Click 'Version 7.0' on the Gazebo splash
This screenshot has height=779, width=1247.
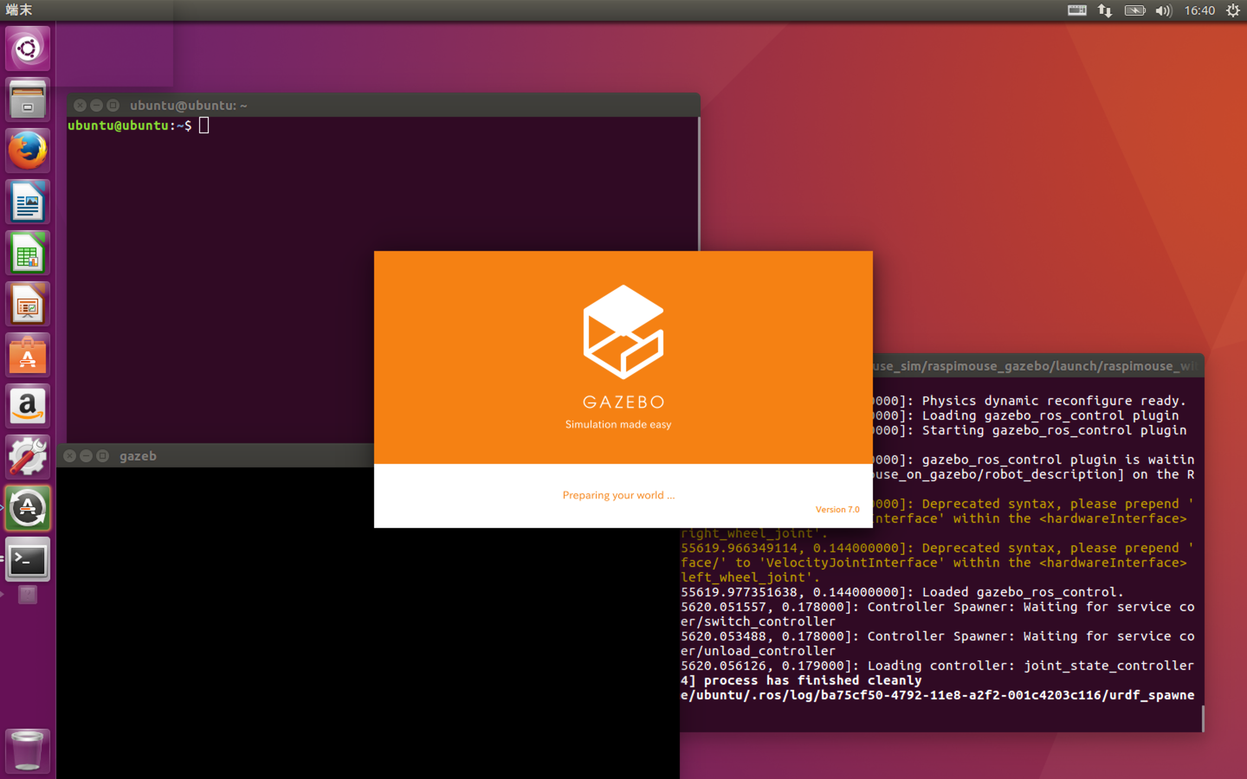point(837,509)
